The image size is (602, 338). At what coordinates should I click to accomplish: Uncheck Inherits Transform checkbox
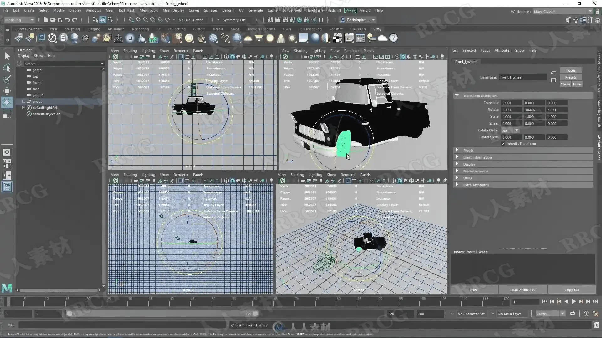pos(503,144)
